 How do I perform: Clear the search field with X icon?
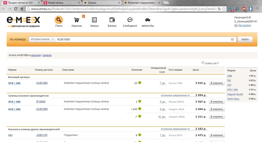point(232,39)
